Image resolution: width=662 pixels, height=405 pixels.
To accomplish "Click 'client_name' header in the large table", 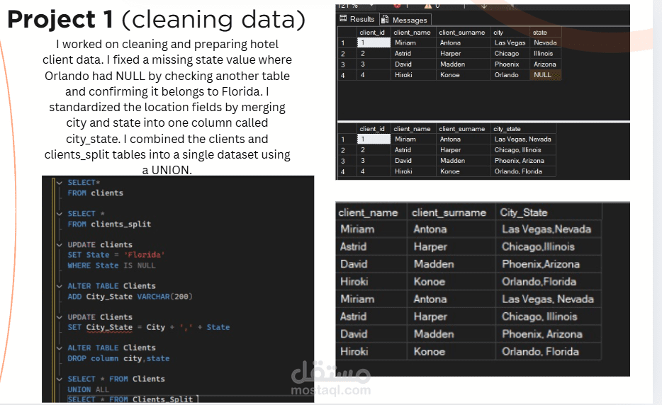I will [371, 212].
